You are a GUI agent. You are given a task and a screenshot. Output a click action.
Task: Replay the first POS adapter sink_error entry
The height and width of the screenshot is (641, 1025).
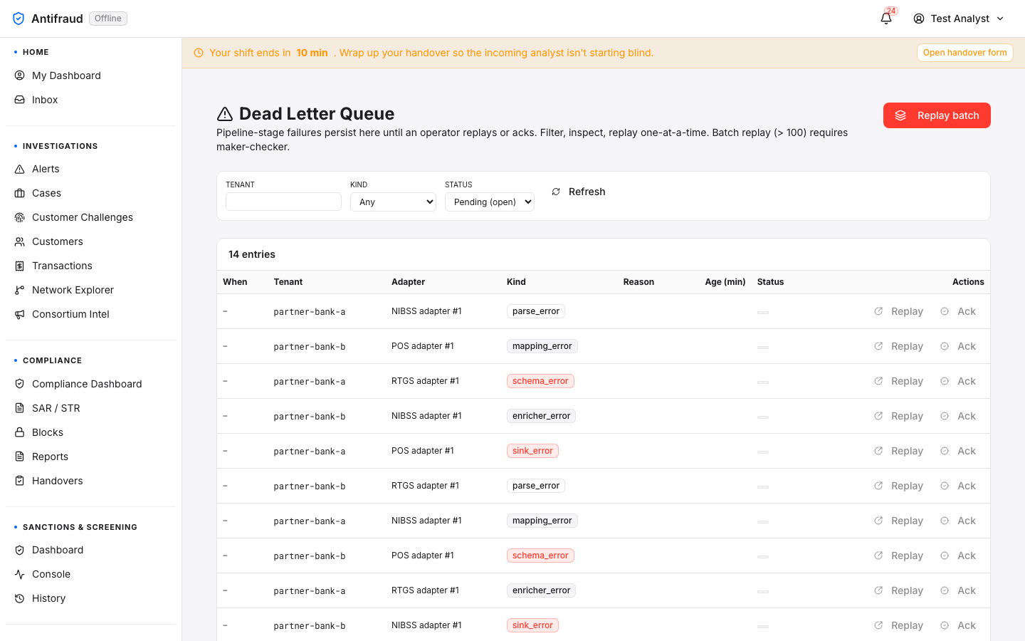click(x=898, y=451)
